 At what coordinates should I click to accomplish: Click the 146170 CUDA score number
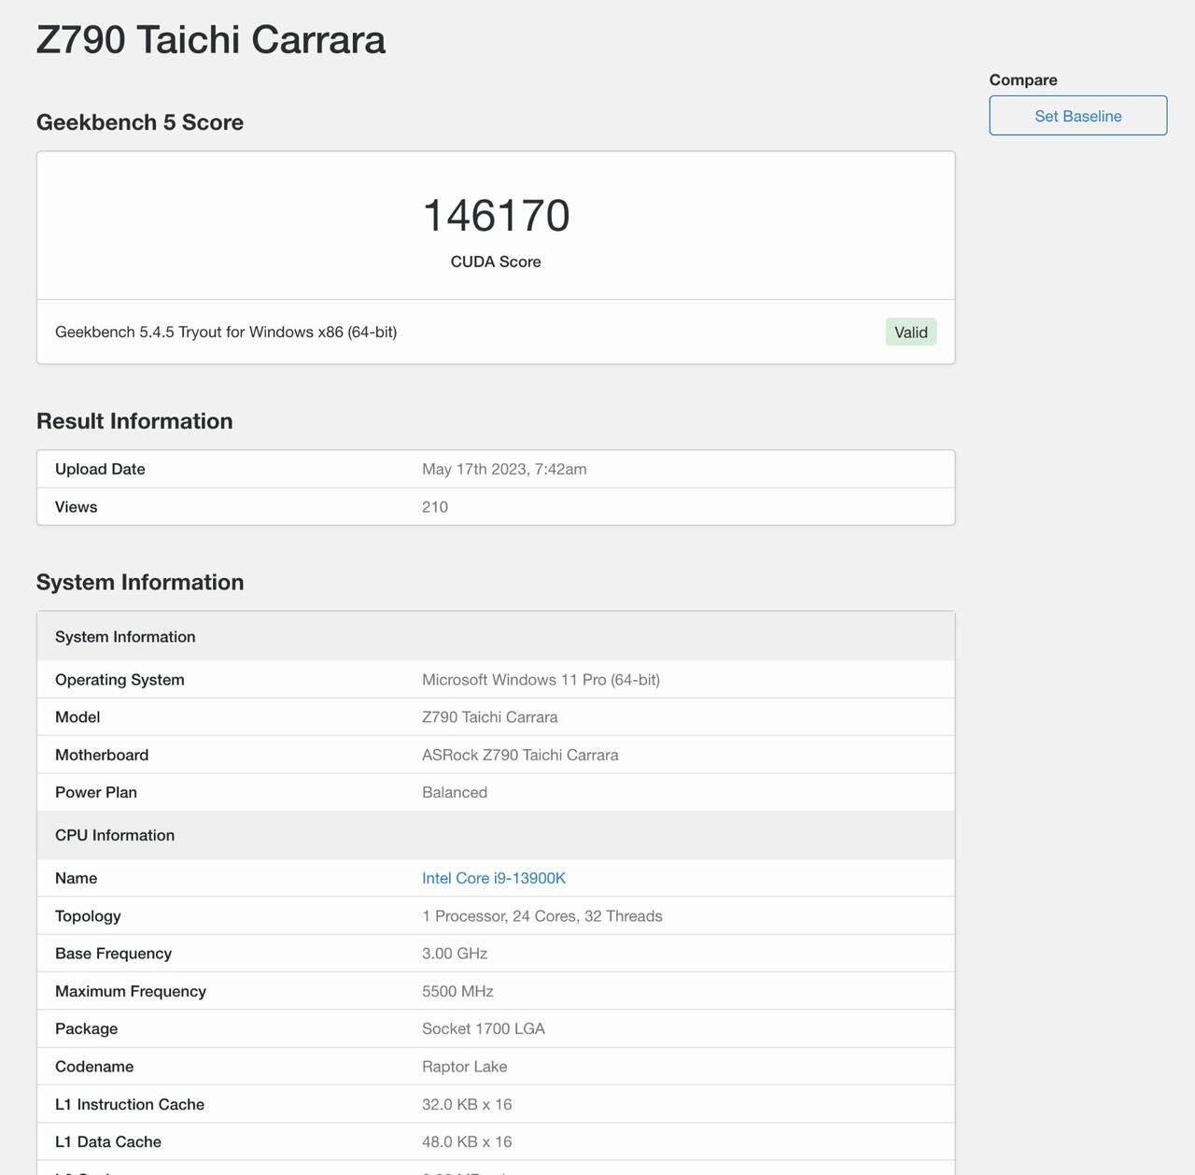pos(496,216)
